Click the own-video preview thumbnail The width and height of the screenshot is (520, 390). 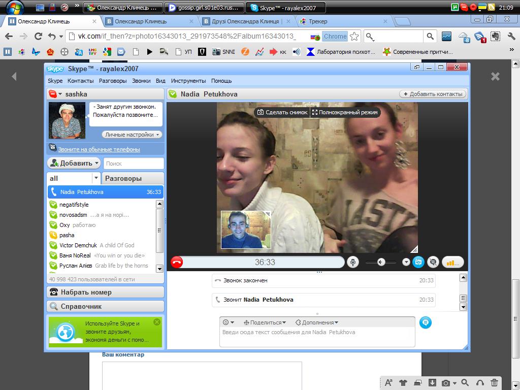[246, 230]
